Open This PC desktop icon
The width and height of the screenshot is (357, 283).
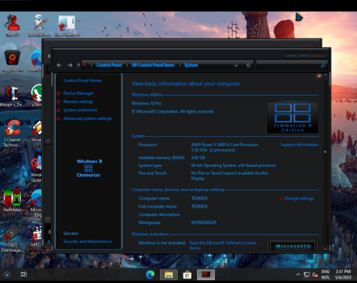(x=12, y=26)
